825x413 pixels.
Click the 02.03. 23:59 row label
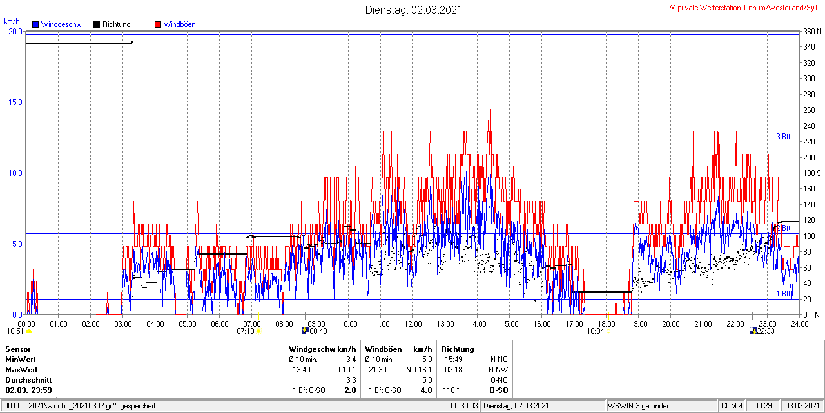29,390
